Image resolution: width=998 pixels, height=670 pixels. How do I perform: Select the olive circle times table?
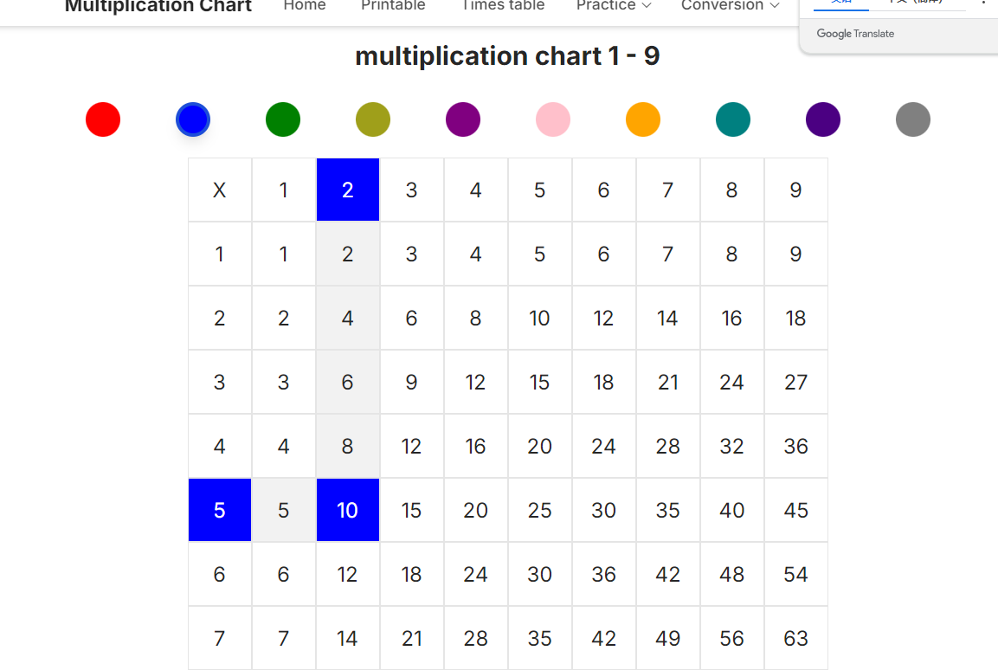373,119
